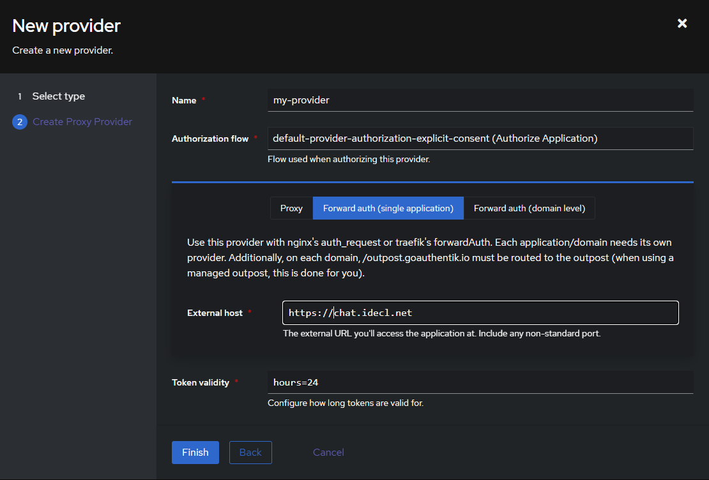Go Back to the previous wizard step
709x480 pixels.
tap(250, 453)
